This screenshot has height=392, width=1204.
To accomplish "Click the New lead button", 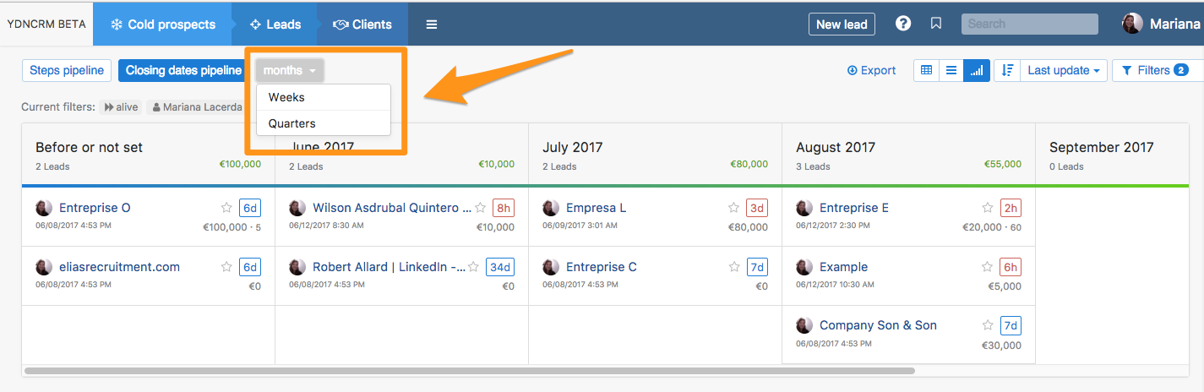I will (842, 24).
